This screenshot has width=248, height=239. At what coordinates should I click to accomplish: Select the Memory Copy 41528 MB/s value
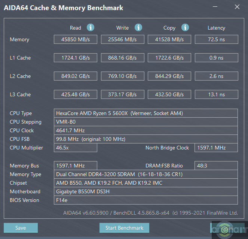point(169,39)
